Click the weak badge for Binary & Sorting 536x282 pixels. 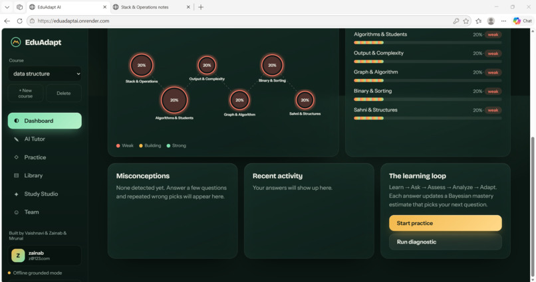[493, 92]
